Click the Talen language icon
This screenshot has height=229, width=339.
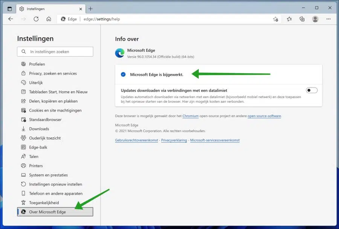[x=23, y=156]
